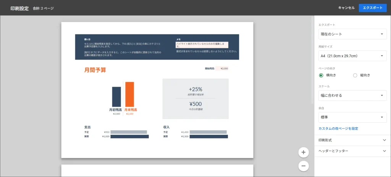Click the dark blue 月初残高 bar
Screen dimensions: 391x177
coord(116,97)
